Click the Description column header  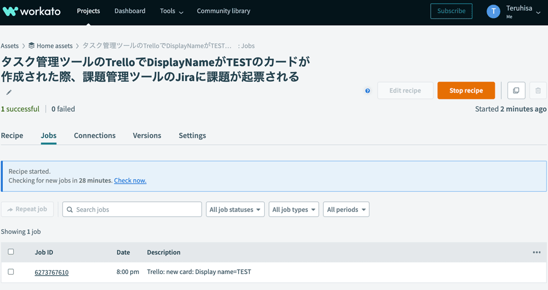164,252
